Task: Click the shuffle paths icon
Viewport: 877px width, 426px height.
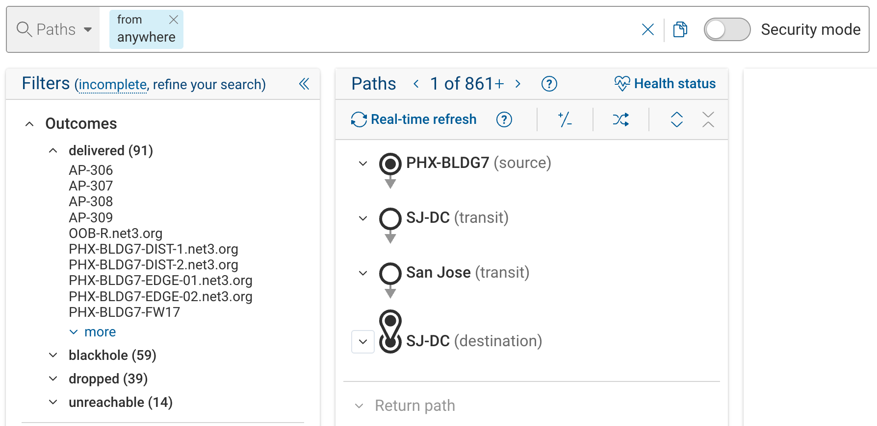Action: coord(621,119)
